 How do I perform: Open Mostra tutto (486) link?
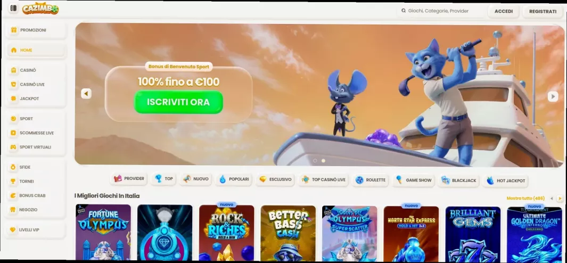coord(525,198)
